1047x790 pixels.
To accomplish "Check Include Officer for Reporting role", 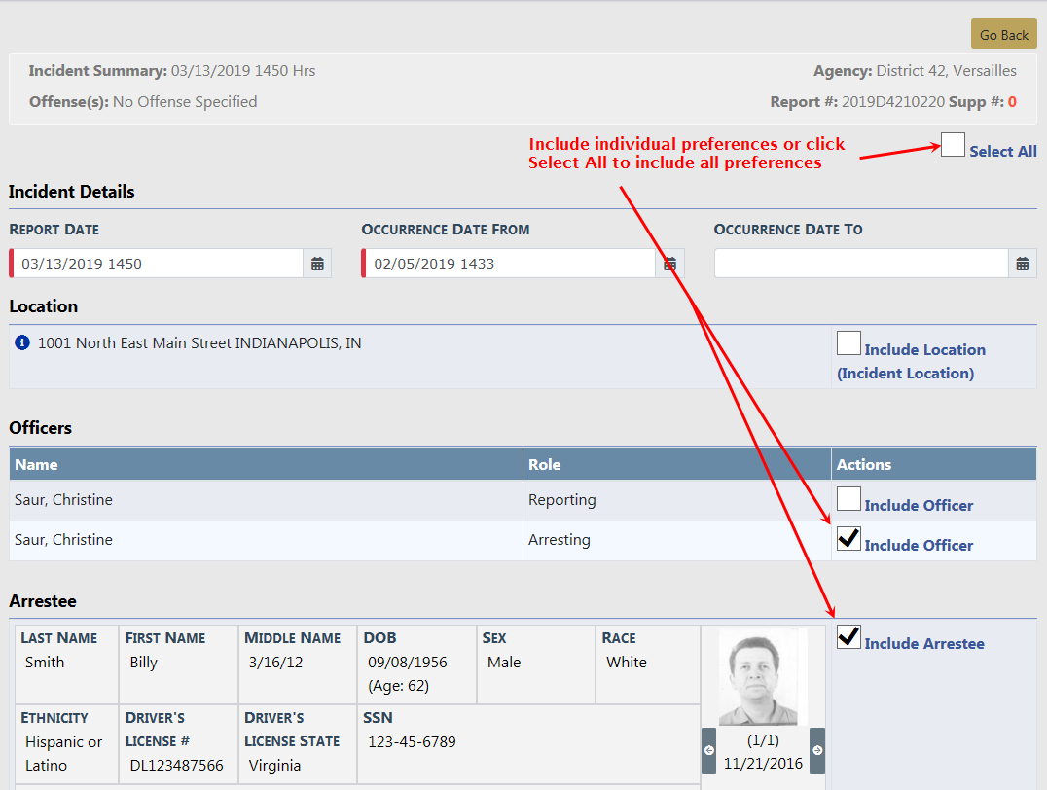I will [x=848, y=499].
